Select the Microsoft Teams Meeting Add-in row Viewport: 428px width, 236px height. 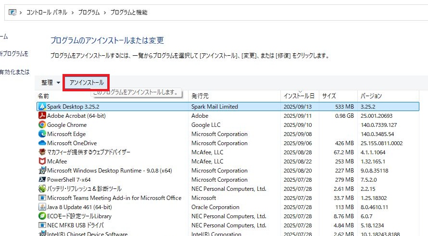tap(114, 198)
